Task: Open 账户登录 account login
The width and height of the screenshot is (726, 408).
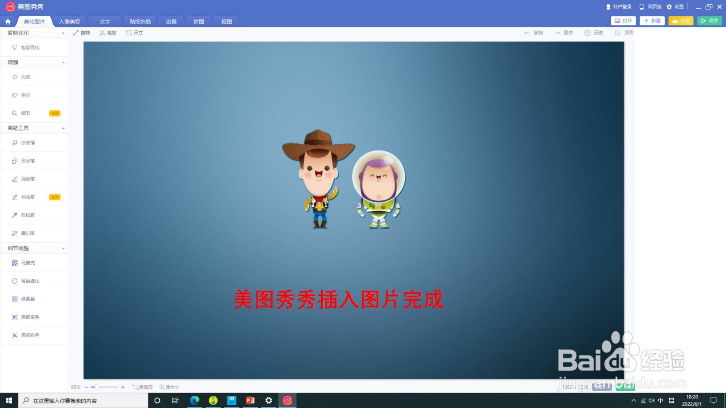Action: (x=619, y=7)
